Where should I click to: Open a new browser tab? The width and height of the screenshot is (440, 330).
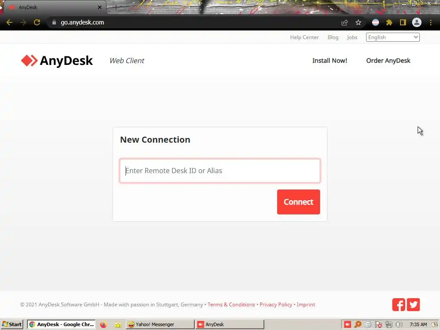click(x=116, y=7)
